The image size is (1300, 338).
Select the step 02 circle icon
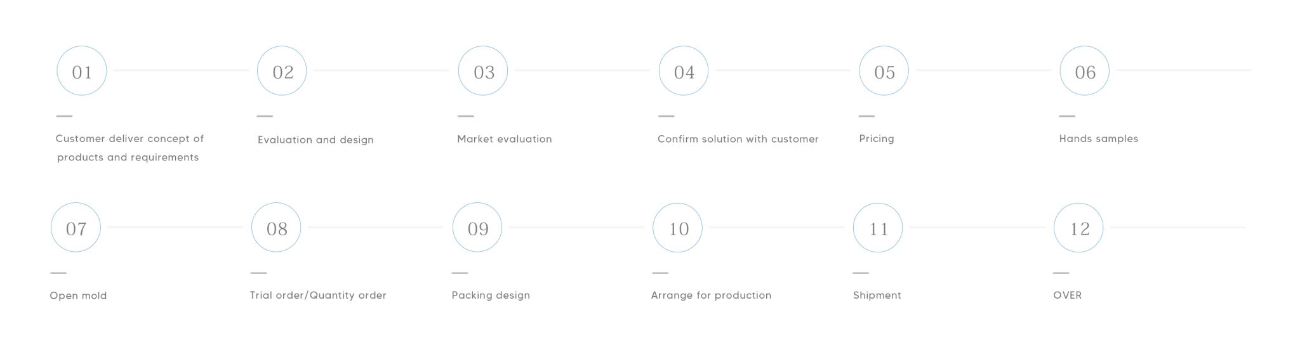[282, 71]
